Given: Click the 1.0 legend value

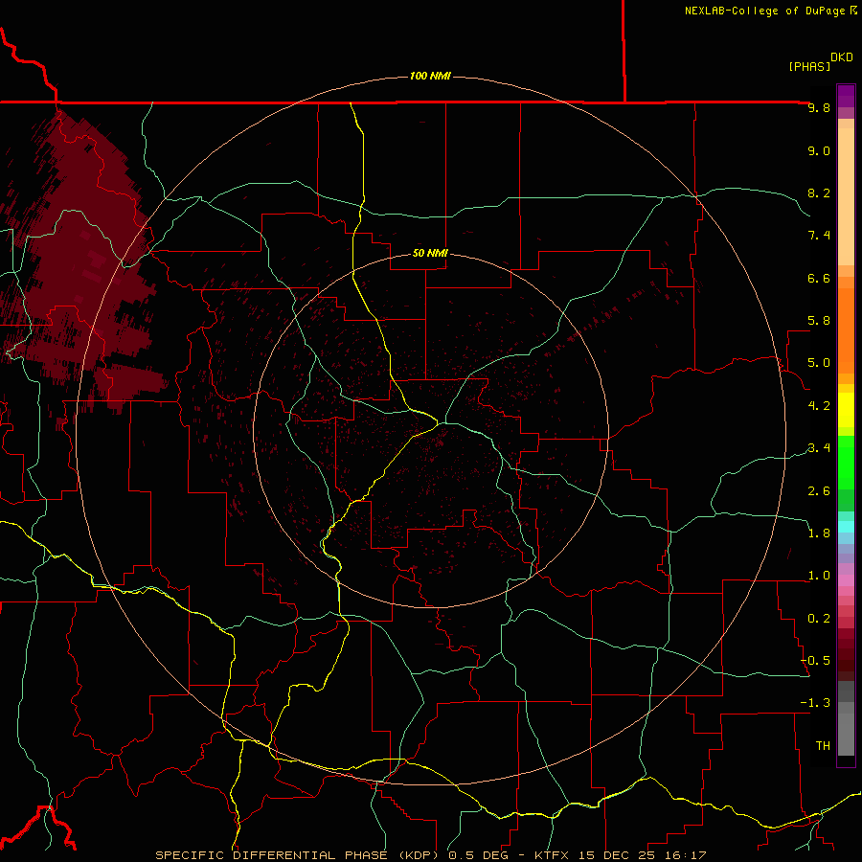Looking at the screenshot, I should pos(819,576).
